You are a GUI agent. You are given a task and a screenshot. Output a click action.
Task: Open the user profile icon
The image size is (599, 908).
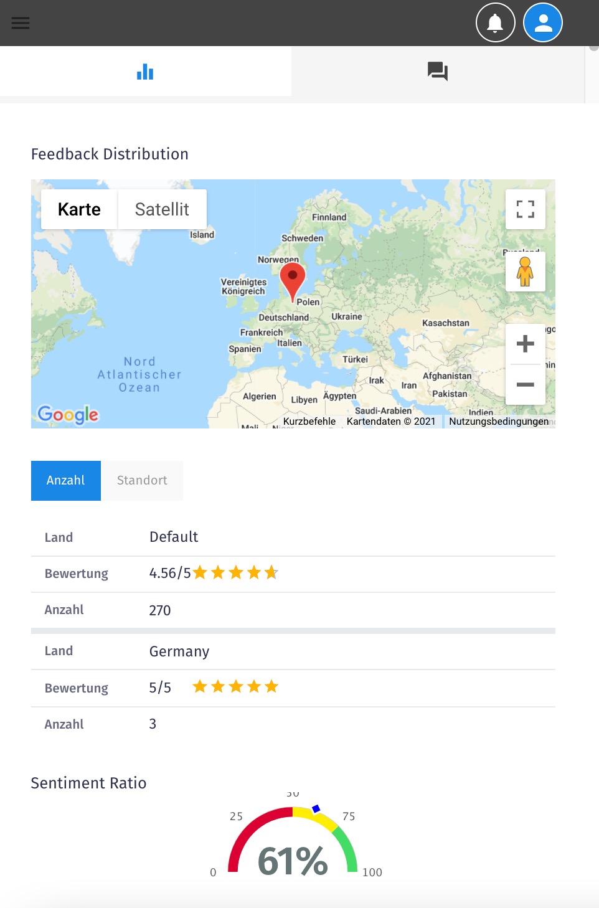(x=543, y=23)
